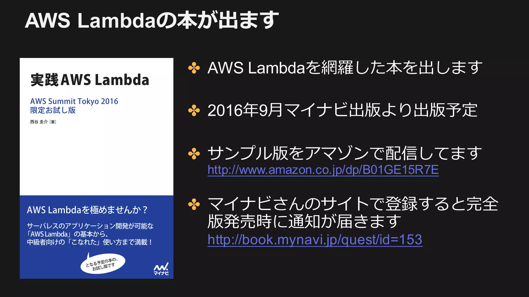Image resolution: width=529 pixels, height=297 pixels.
Task: Click the first orange bullet flower icon
Action: point(194,68)
